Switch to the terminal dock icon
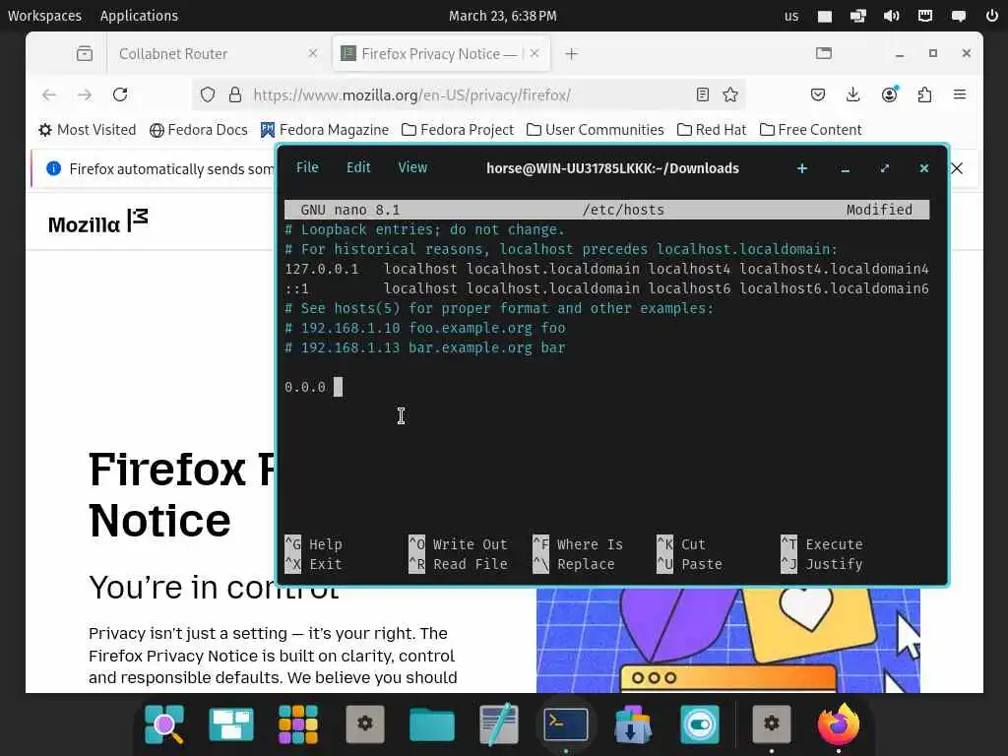This screenshot has width=1008, height=756. [566, 725]
